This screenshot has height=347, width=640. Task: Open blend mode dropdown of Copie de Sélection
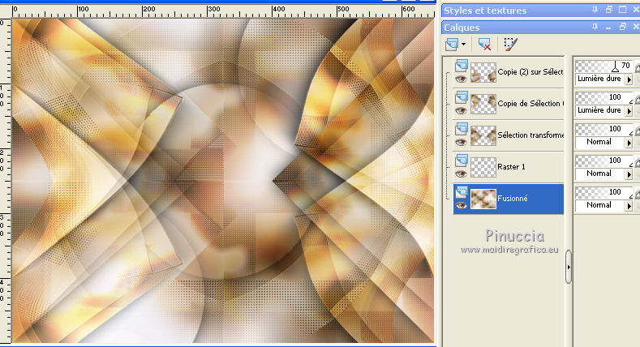(x=629, y=110)
